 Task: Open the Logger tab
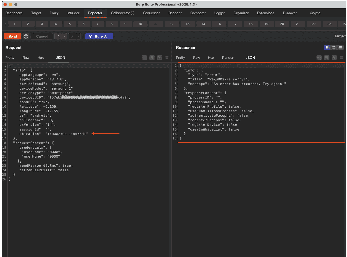(220, 13)
